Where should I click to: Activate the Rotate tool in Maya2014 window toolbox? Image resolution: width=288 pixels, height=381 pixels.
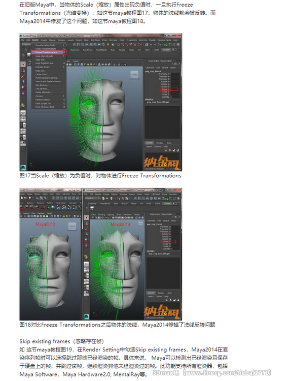click(86, 240)
